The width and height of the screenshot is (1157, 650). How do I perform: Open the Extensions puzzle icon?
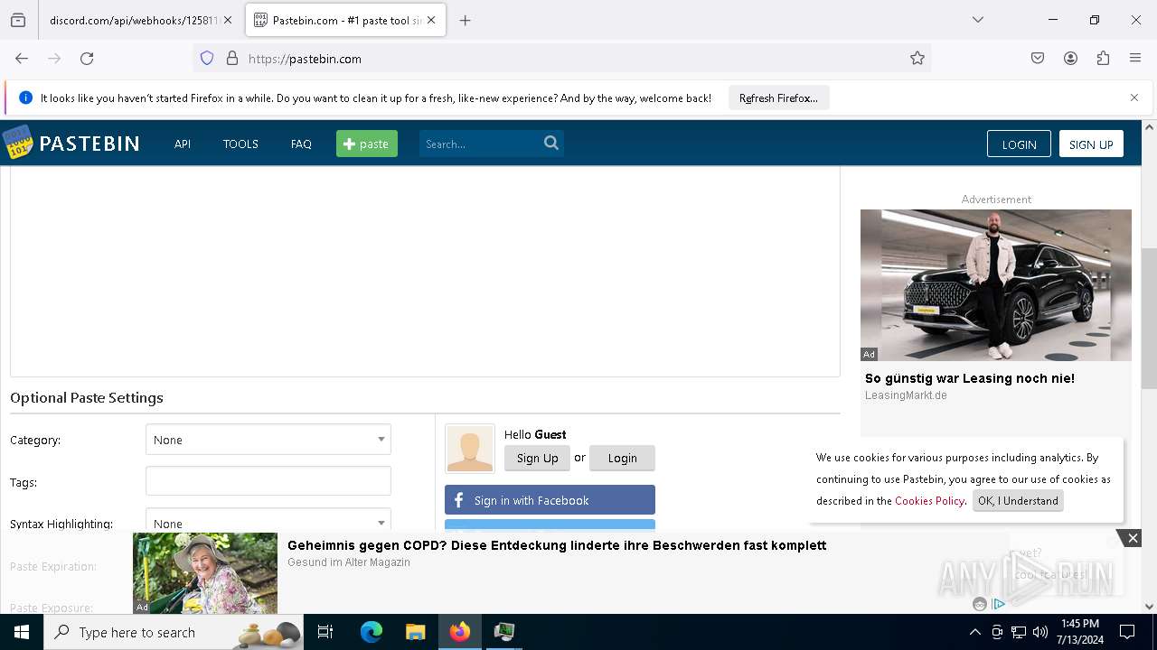tap(1103, 59)
